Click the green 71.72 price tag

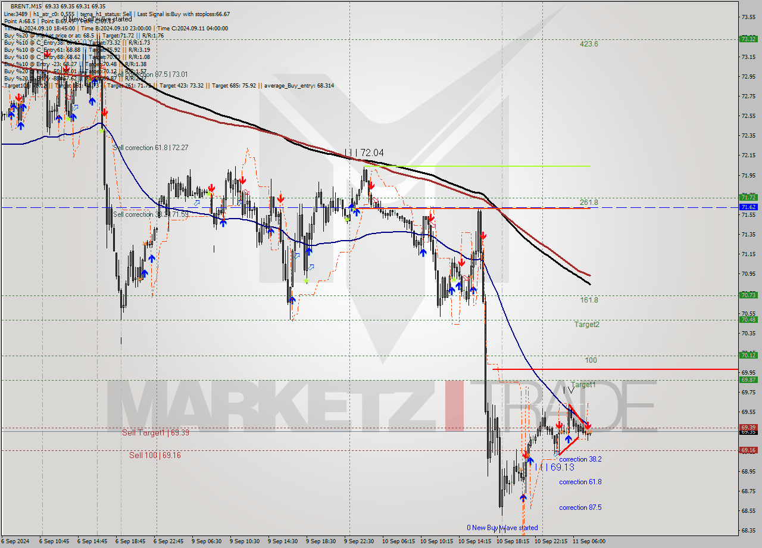point(748,197)
